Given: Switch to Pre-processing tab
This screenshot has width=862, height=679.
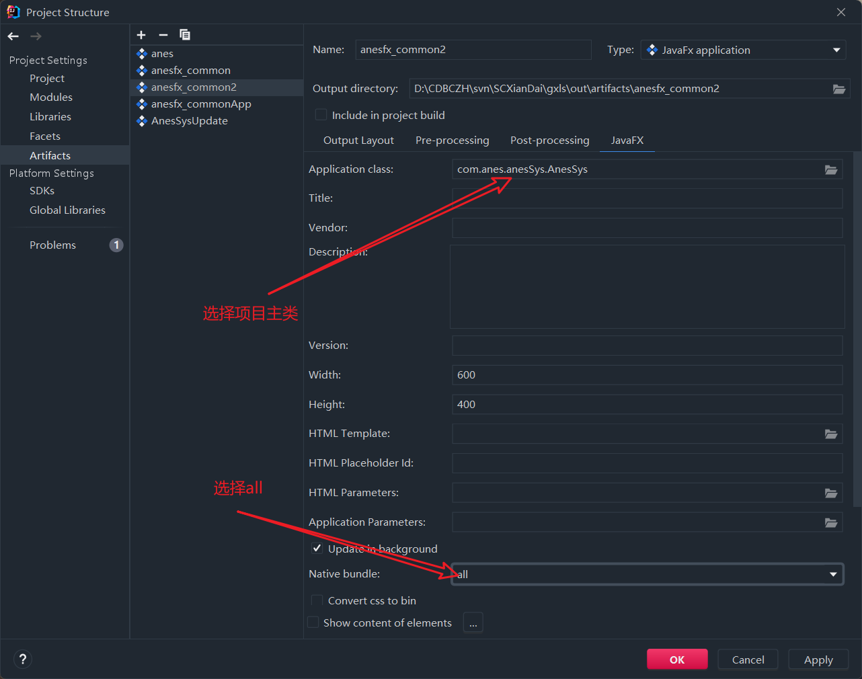Looking at the screenshot, I should 453,140.
